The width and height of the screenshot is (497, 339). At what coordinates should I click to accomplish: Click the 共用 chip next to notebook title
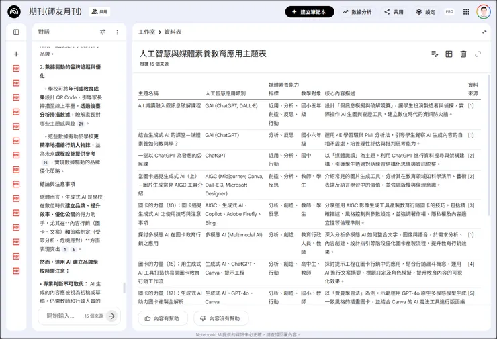tap(99, 11)
